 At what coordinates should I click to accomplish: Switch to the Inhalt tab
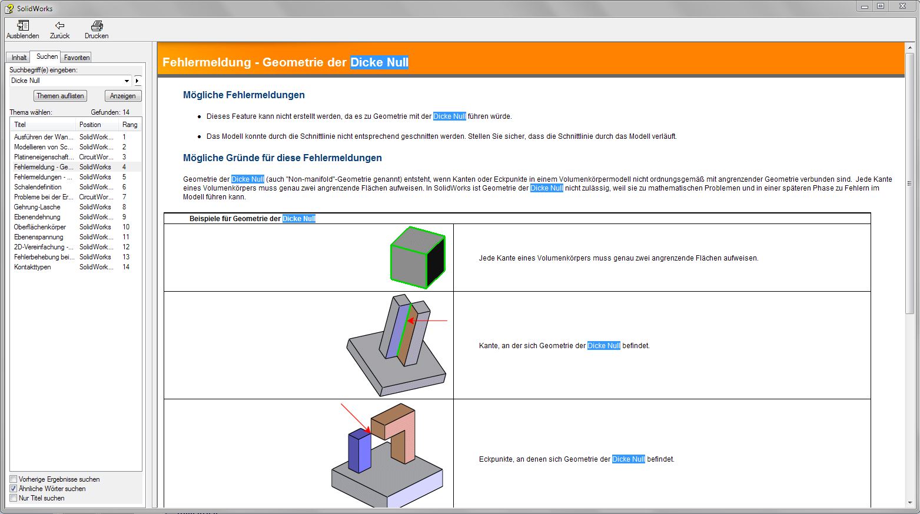click(x=19, y=57)
